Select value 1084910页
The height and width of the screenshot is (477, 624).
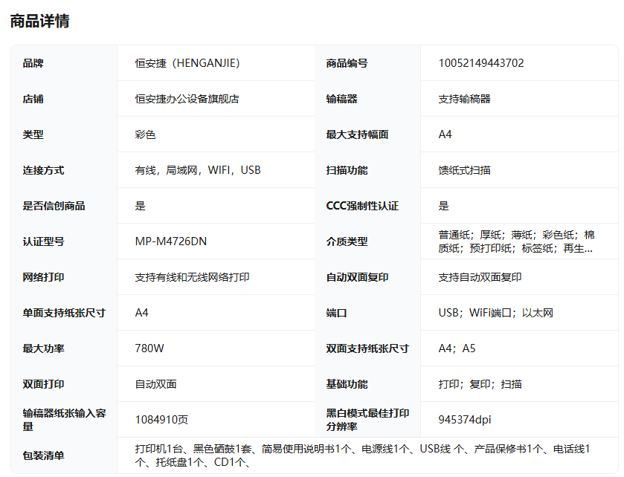tap(161, 420)
